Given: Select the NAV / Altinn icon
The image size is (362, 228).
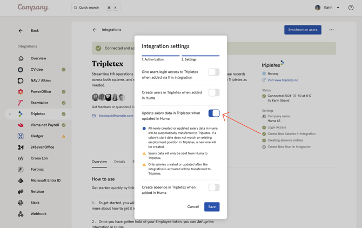Looking at the screenshot, I should 21,81.
